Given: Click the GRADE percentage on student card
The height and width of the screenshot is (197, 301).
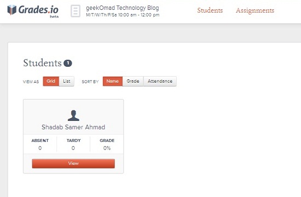Looking at the screenshot, I should click(x=107, y=148).
